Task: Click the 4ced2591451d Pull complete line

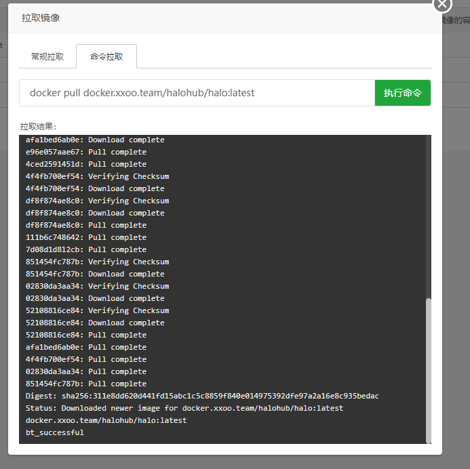Action: (86, 164)
